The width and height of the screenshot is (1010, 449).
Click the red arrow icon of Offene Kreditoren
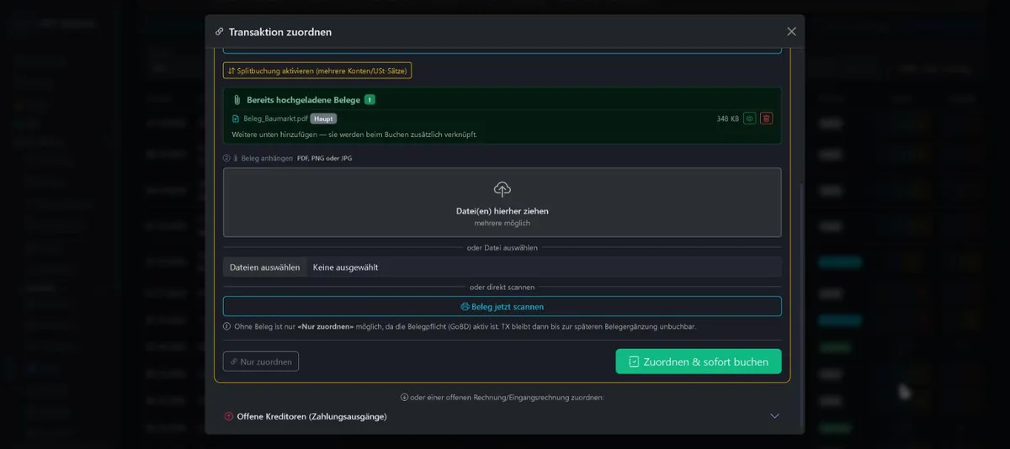click(229, 416)
